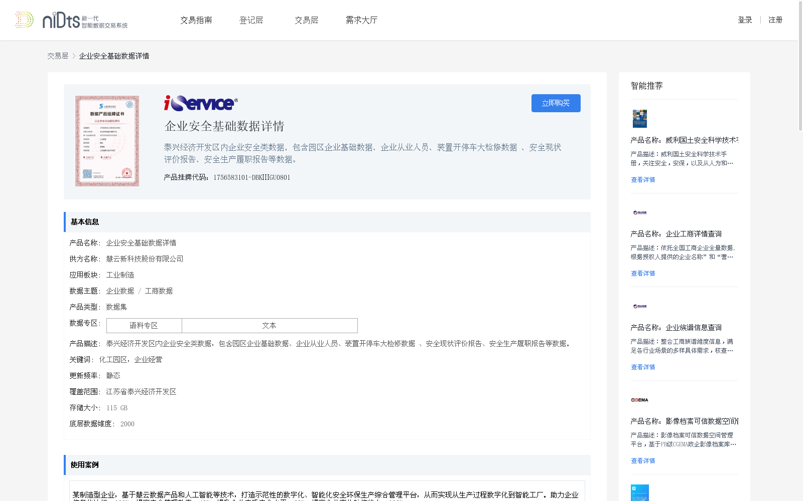
Task: Open the data product certificate thumbnail
Action: pos(107,141)
